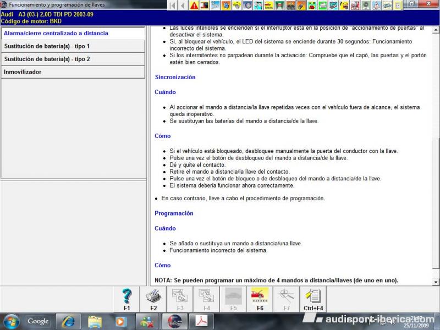This screenshot has height=330, width=440.
Task: Open Sustitución de batería(s) - tipo 1
Action: click(x=73, y=46)
